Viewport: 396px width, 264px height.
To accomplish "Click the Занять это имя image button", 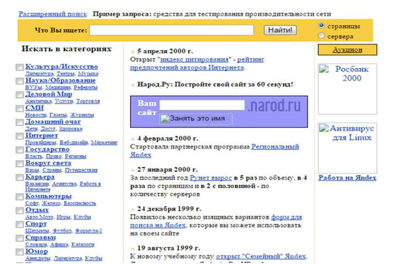I will click(x=196, y=119).
